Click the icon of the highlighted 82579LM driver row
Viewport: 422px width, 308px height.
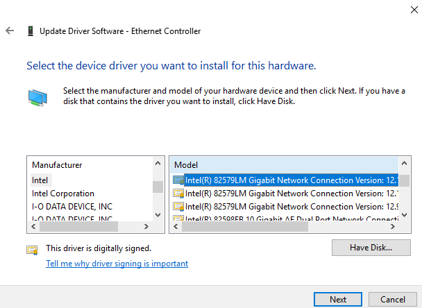[178, 180]
